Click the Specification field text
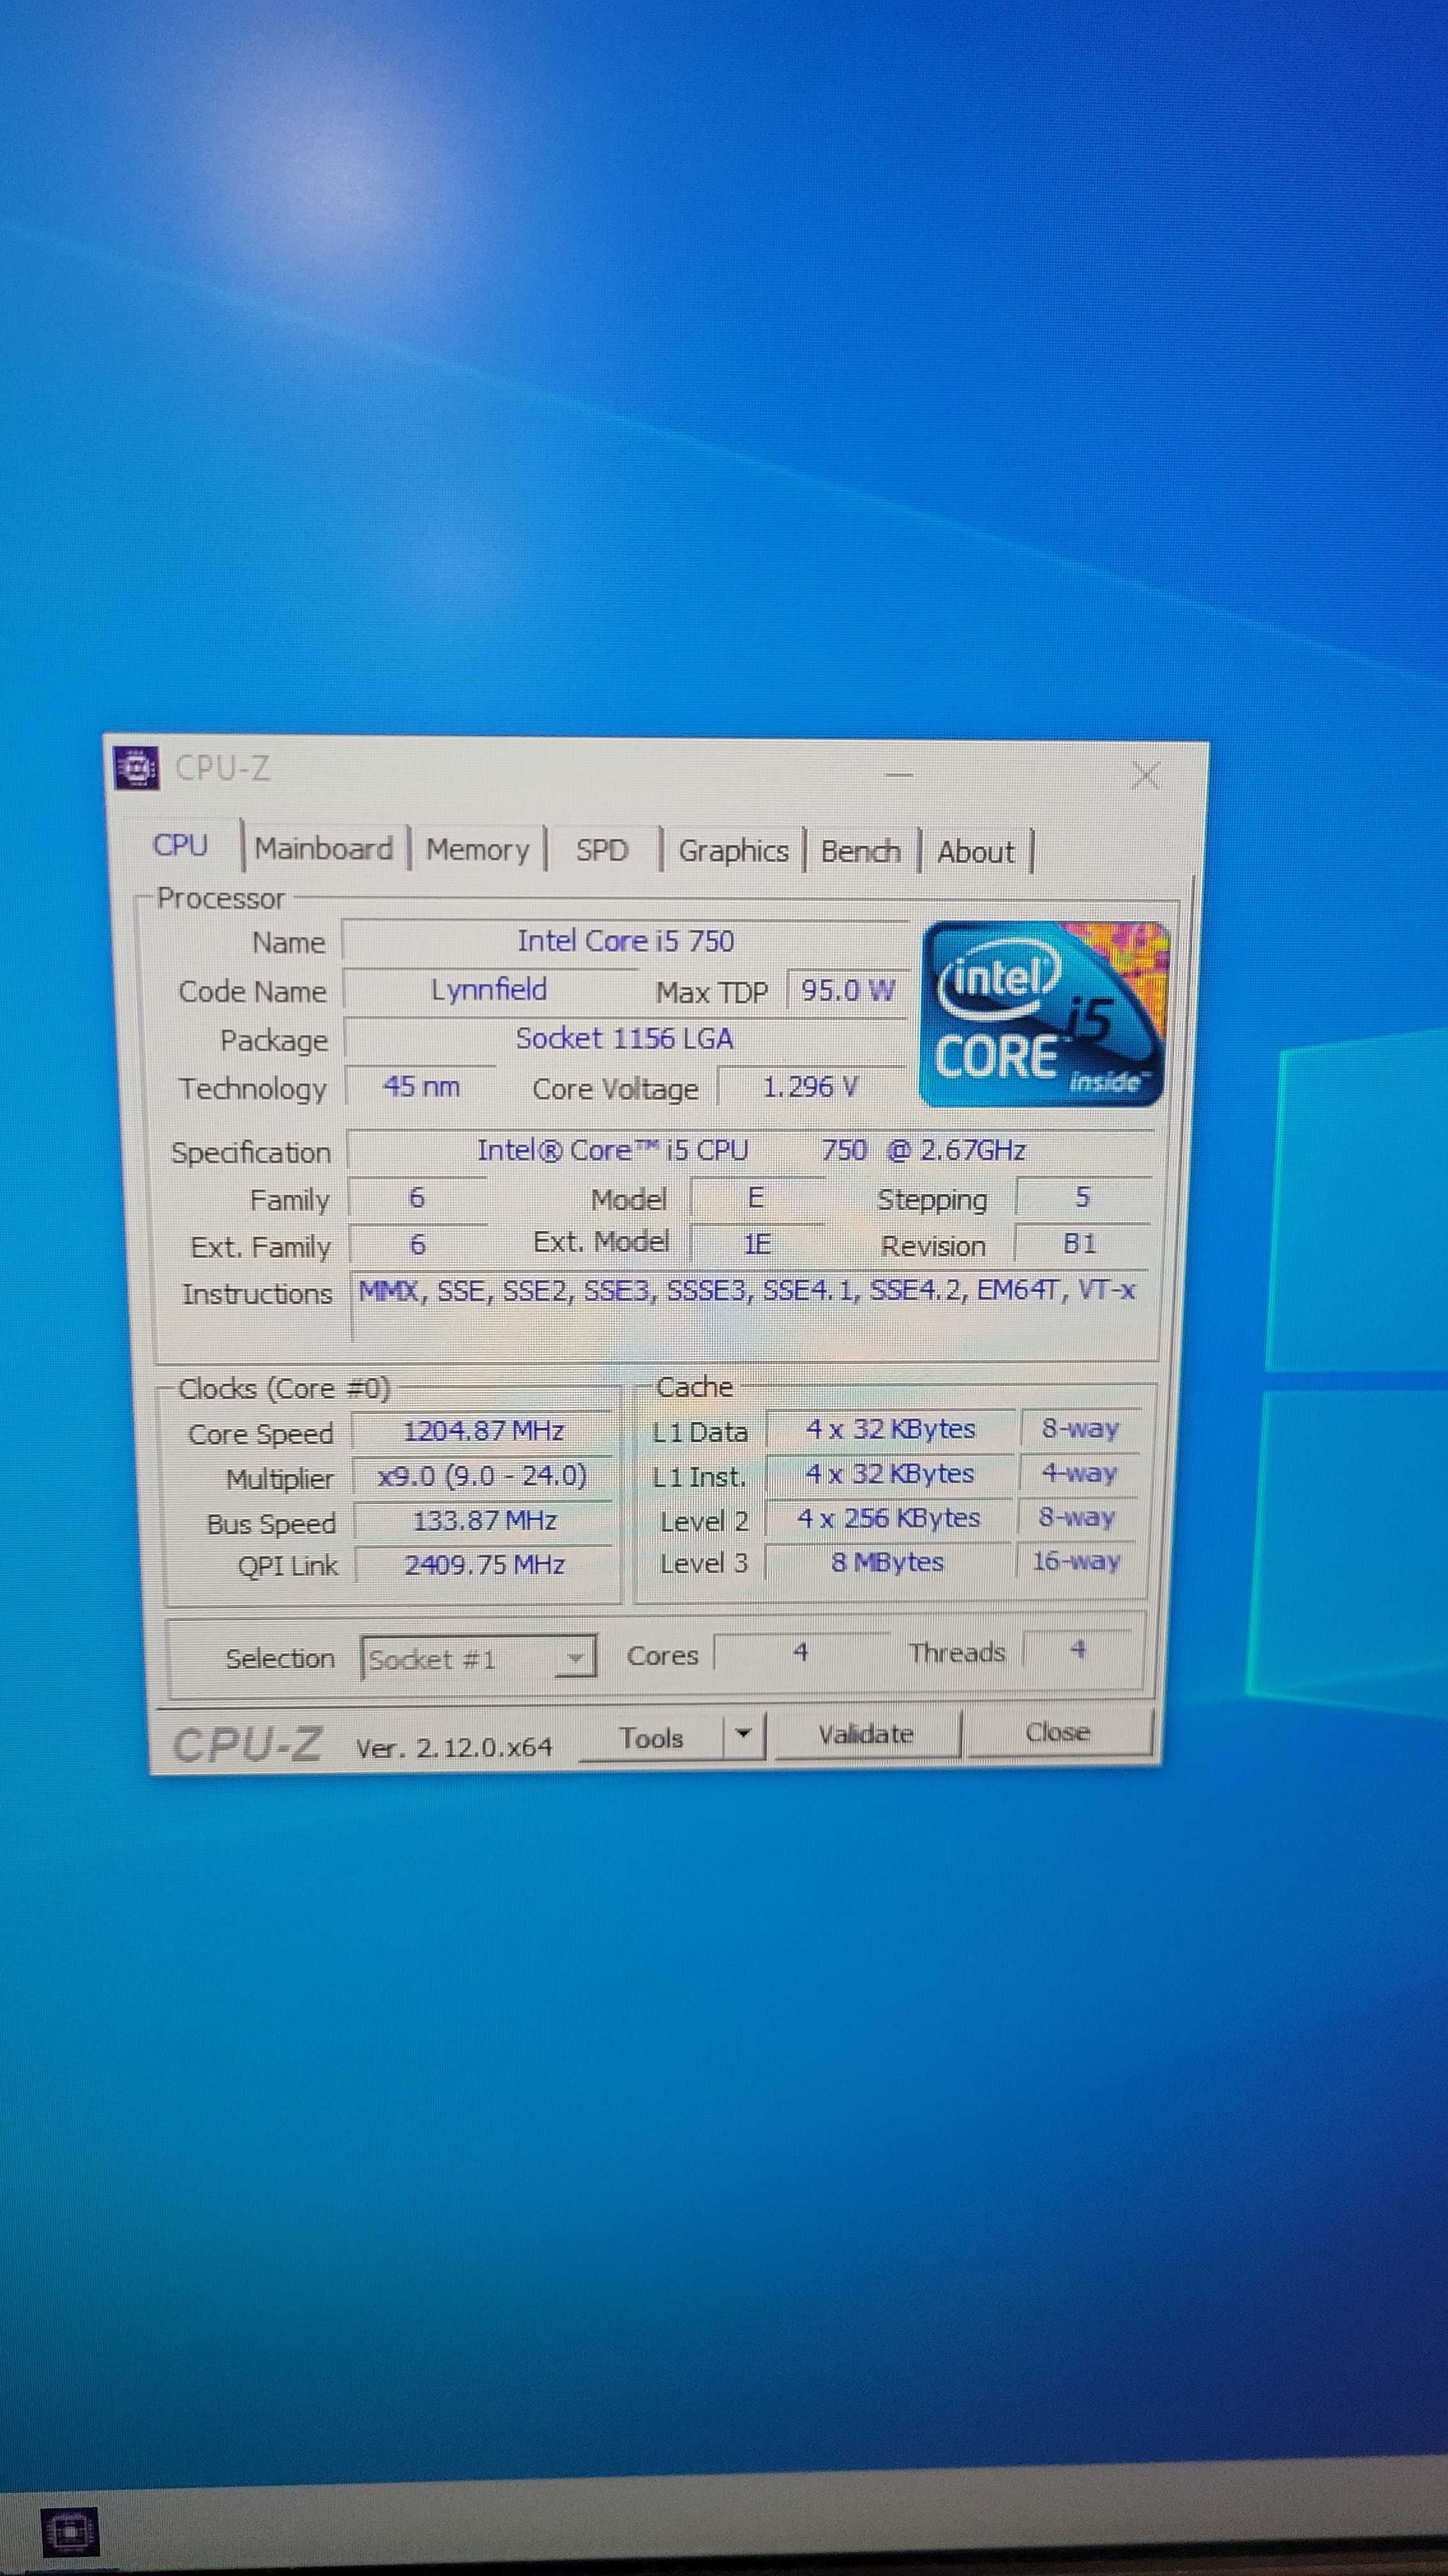This screenshot has height=2576, width=1448. 750,1150
